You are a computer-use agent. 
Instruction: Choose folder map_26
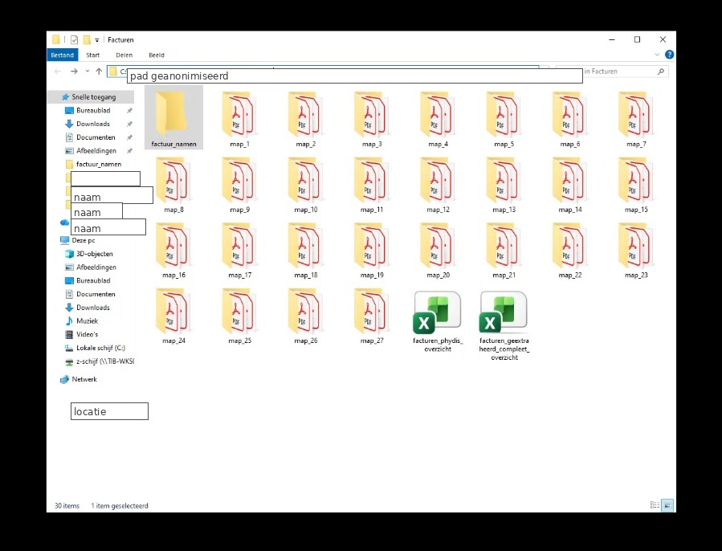pyautogui.click(x=306, y=316)
